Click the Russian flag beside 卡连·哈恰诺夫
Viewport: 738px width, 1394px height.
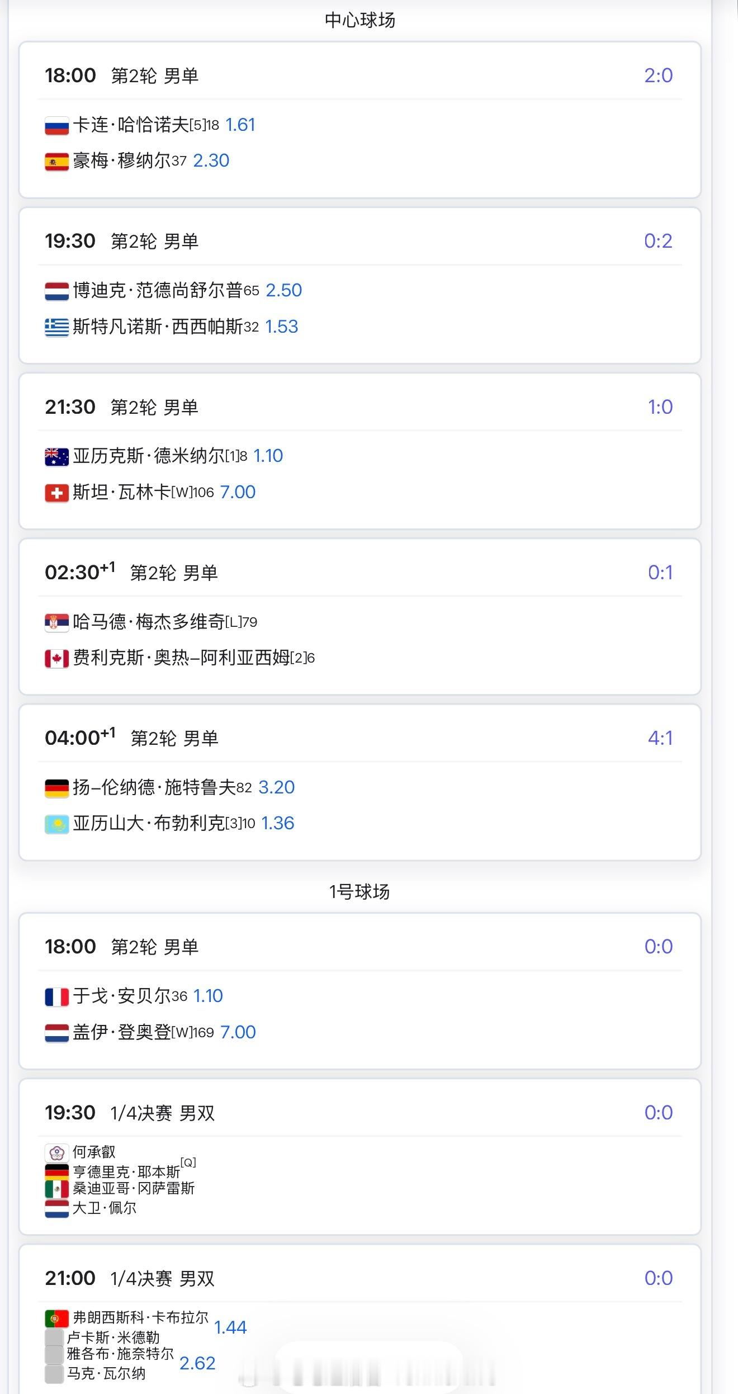pos(56,125)
